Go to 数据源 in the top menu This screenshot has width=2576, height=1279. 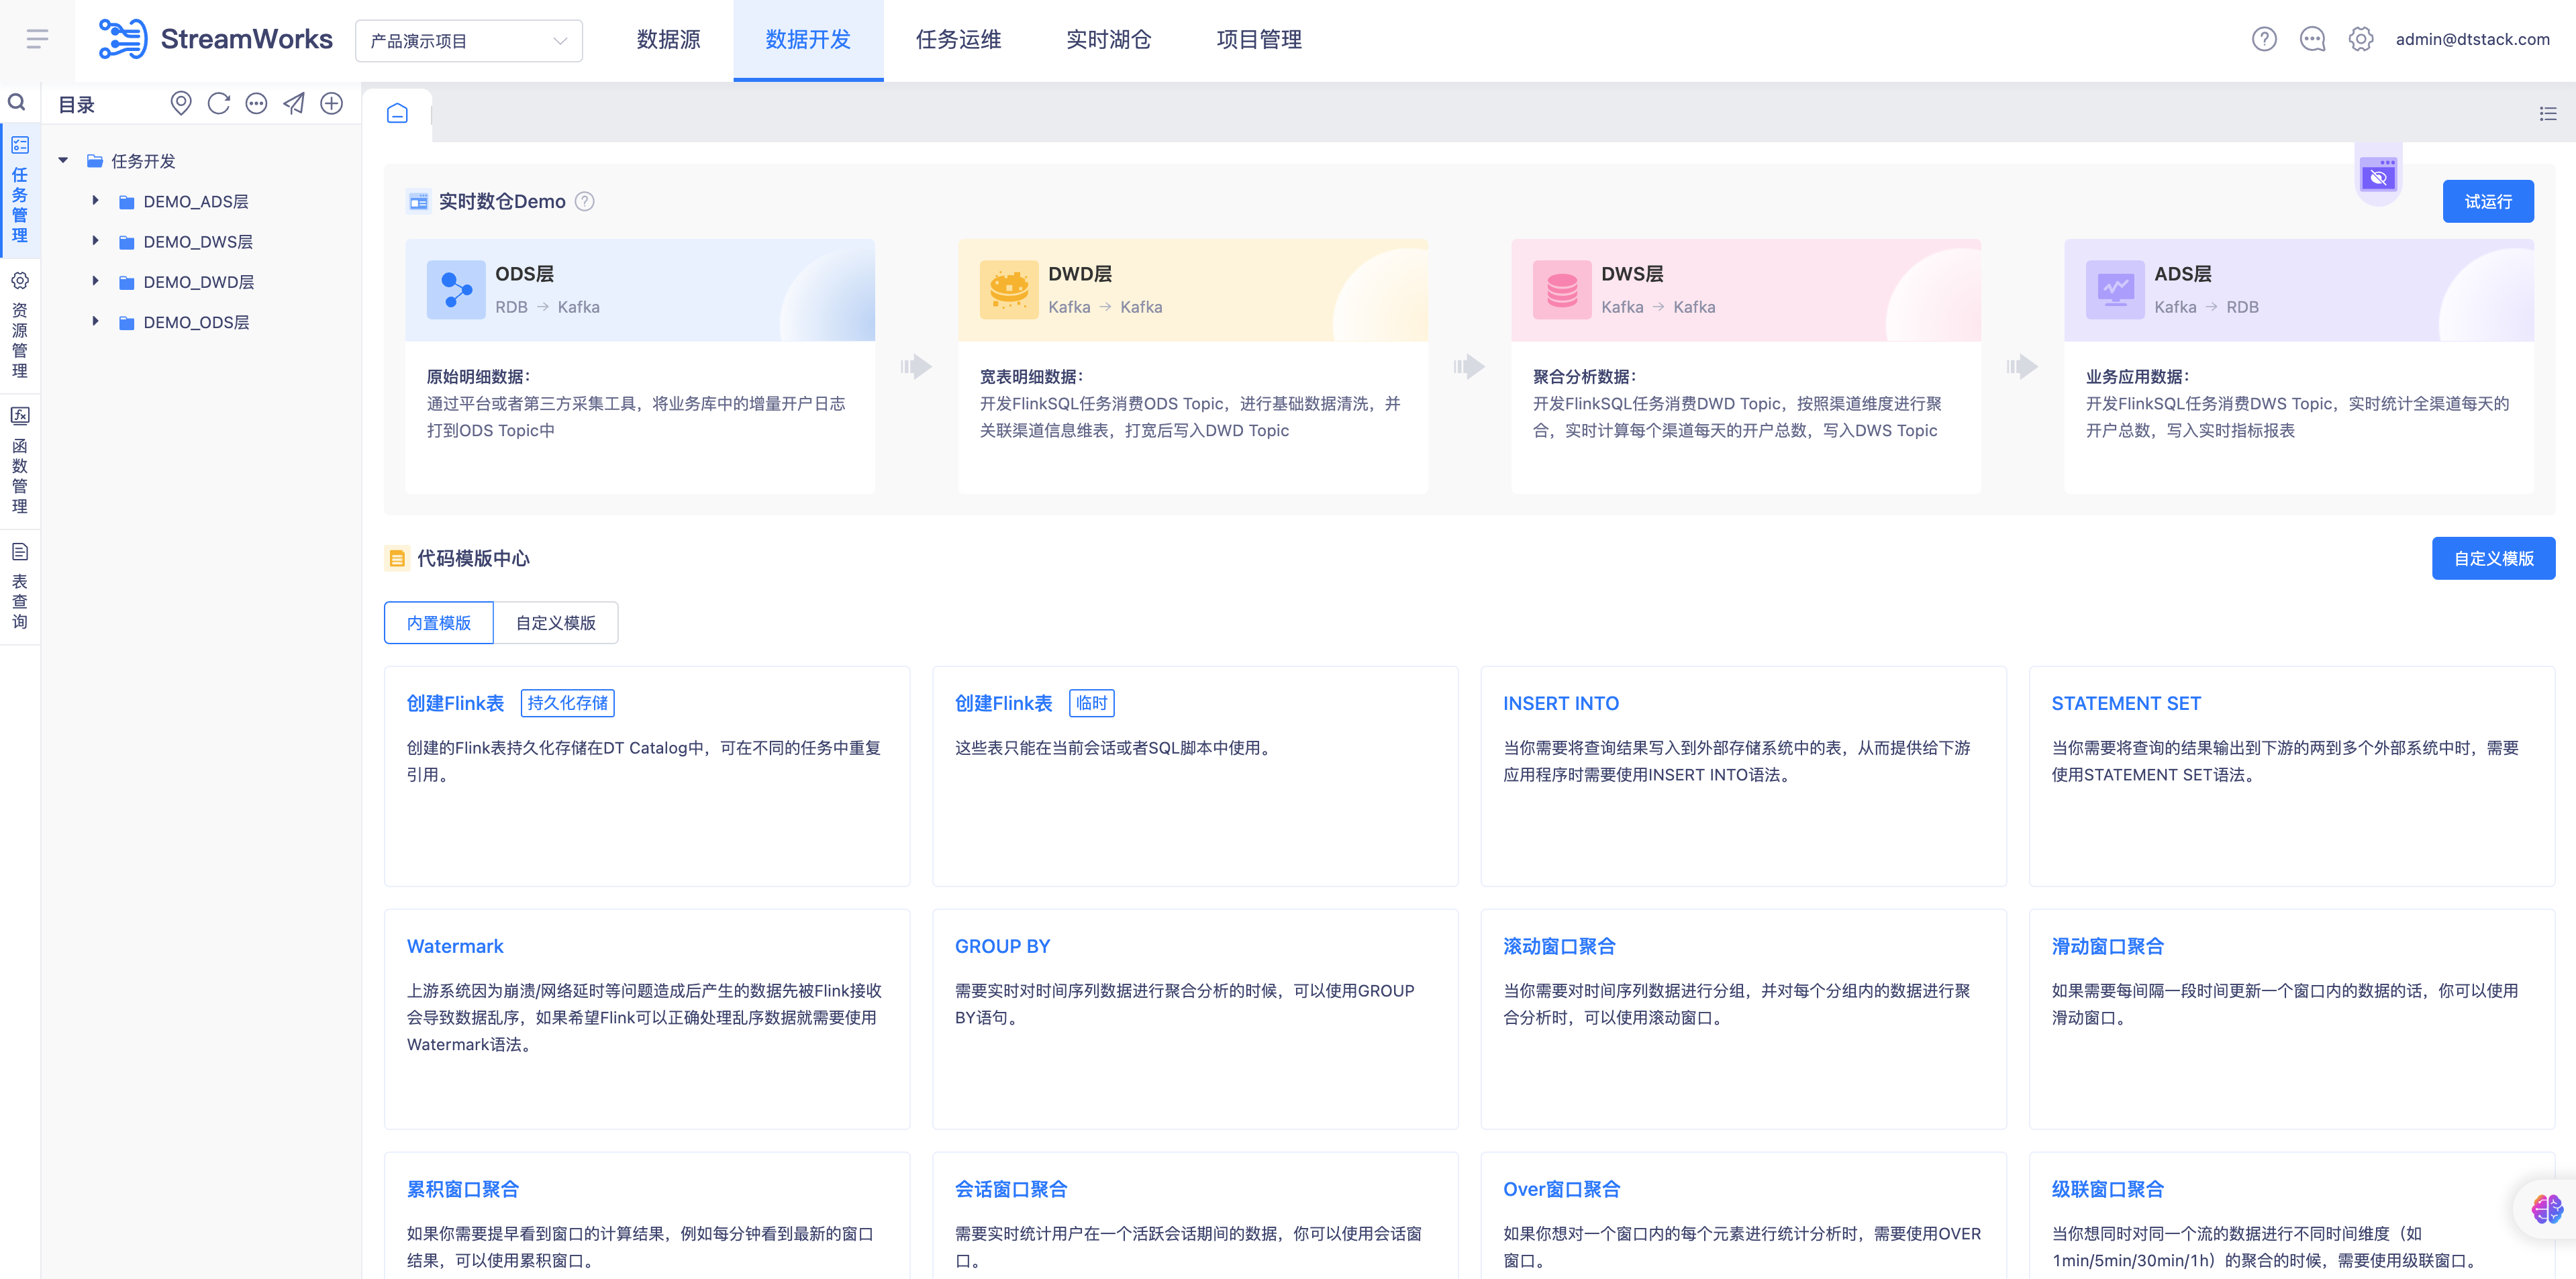coord(669,40)
